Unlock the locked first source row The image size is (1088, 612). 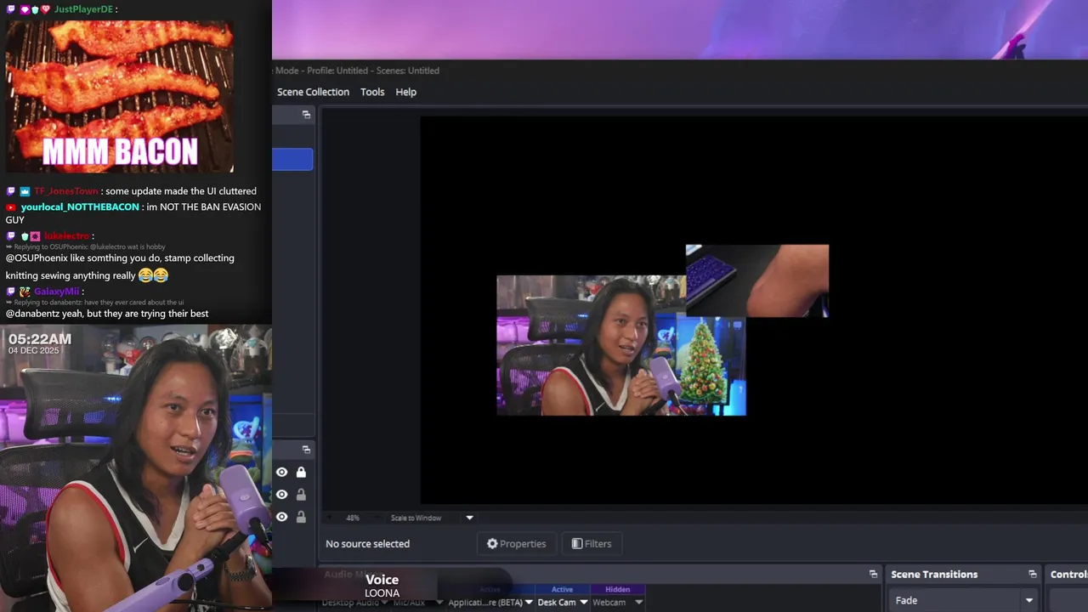coord(301,473)
